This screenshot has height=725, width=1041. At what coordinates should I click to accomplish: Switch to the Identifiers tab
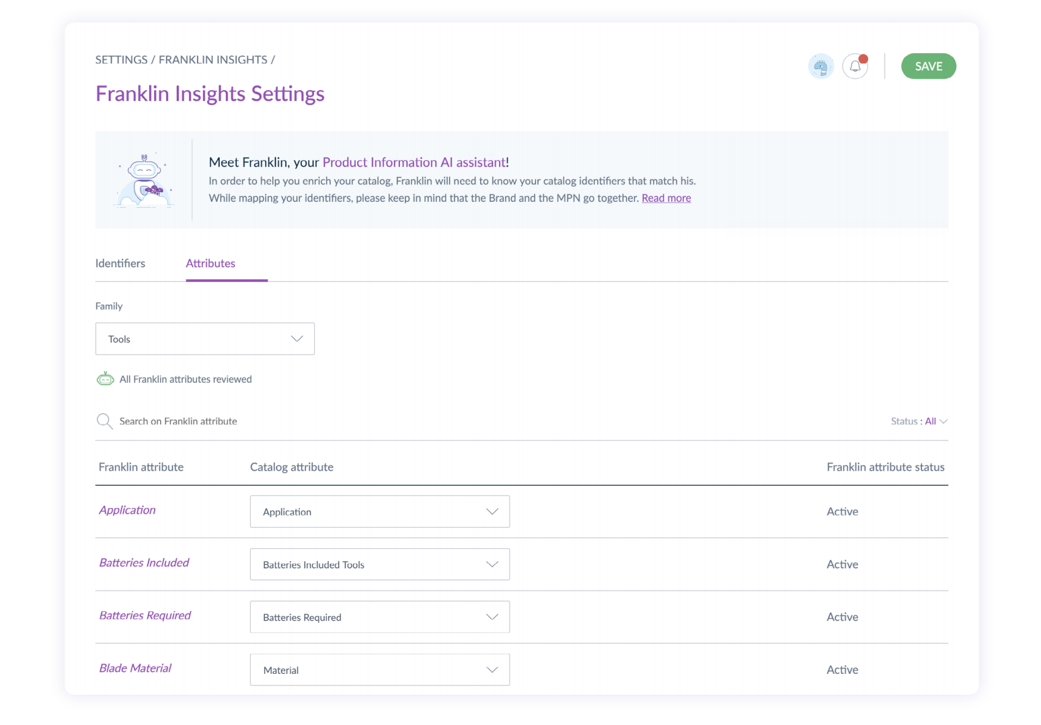click(x=120, y=263)
